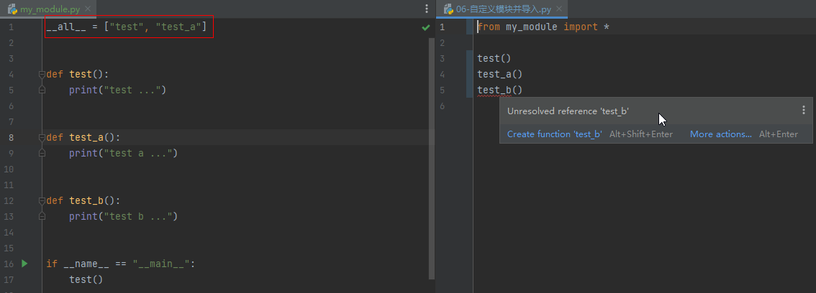
Task: Click the green inspection checkmark icon
Action: point(425,27)
